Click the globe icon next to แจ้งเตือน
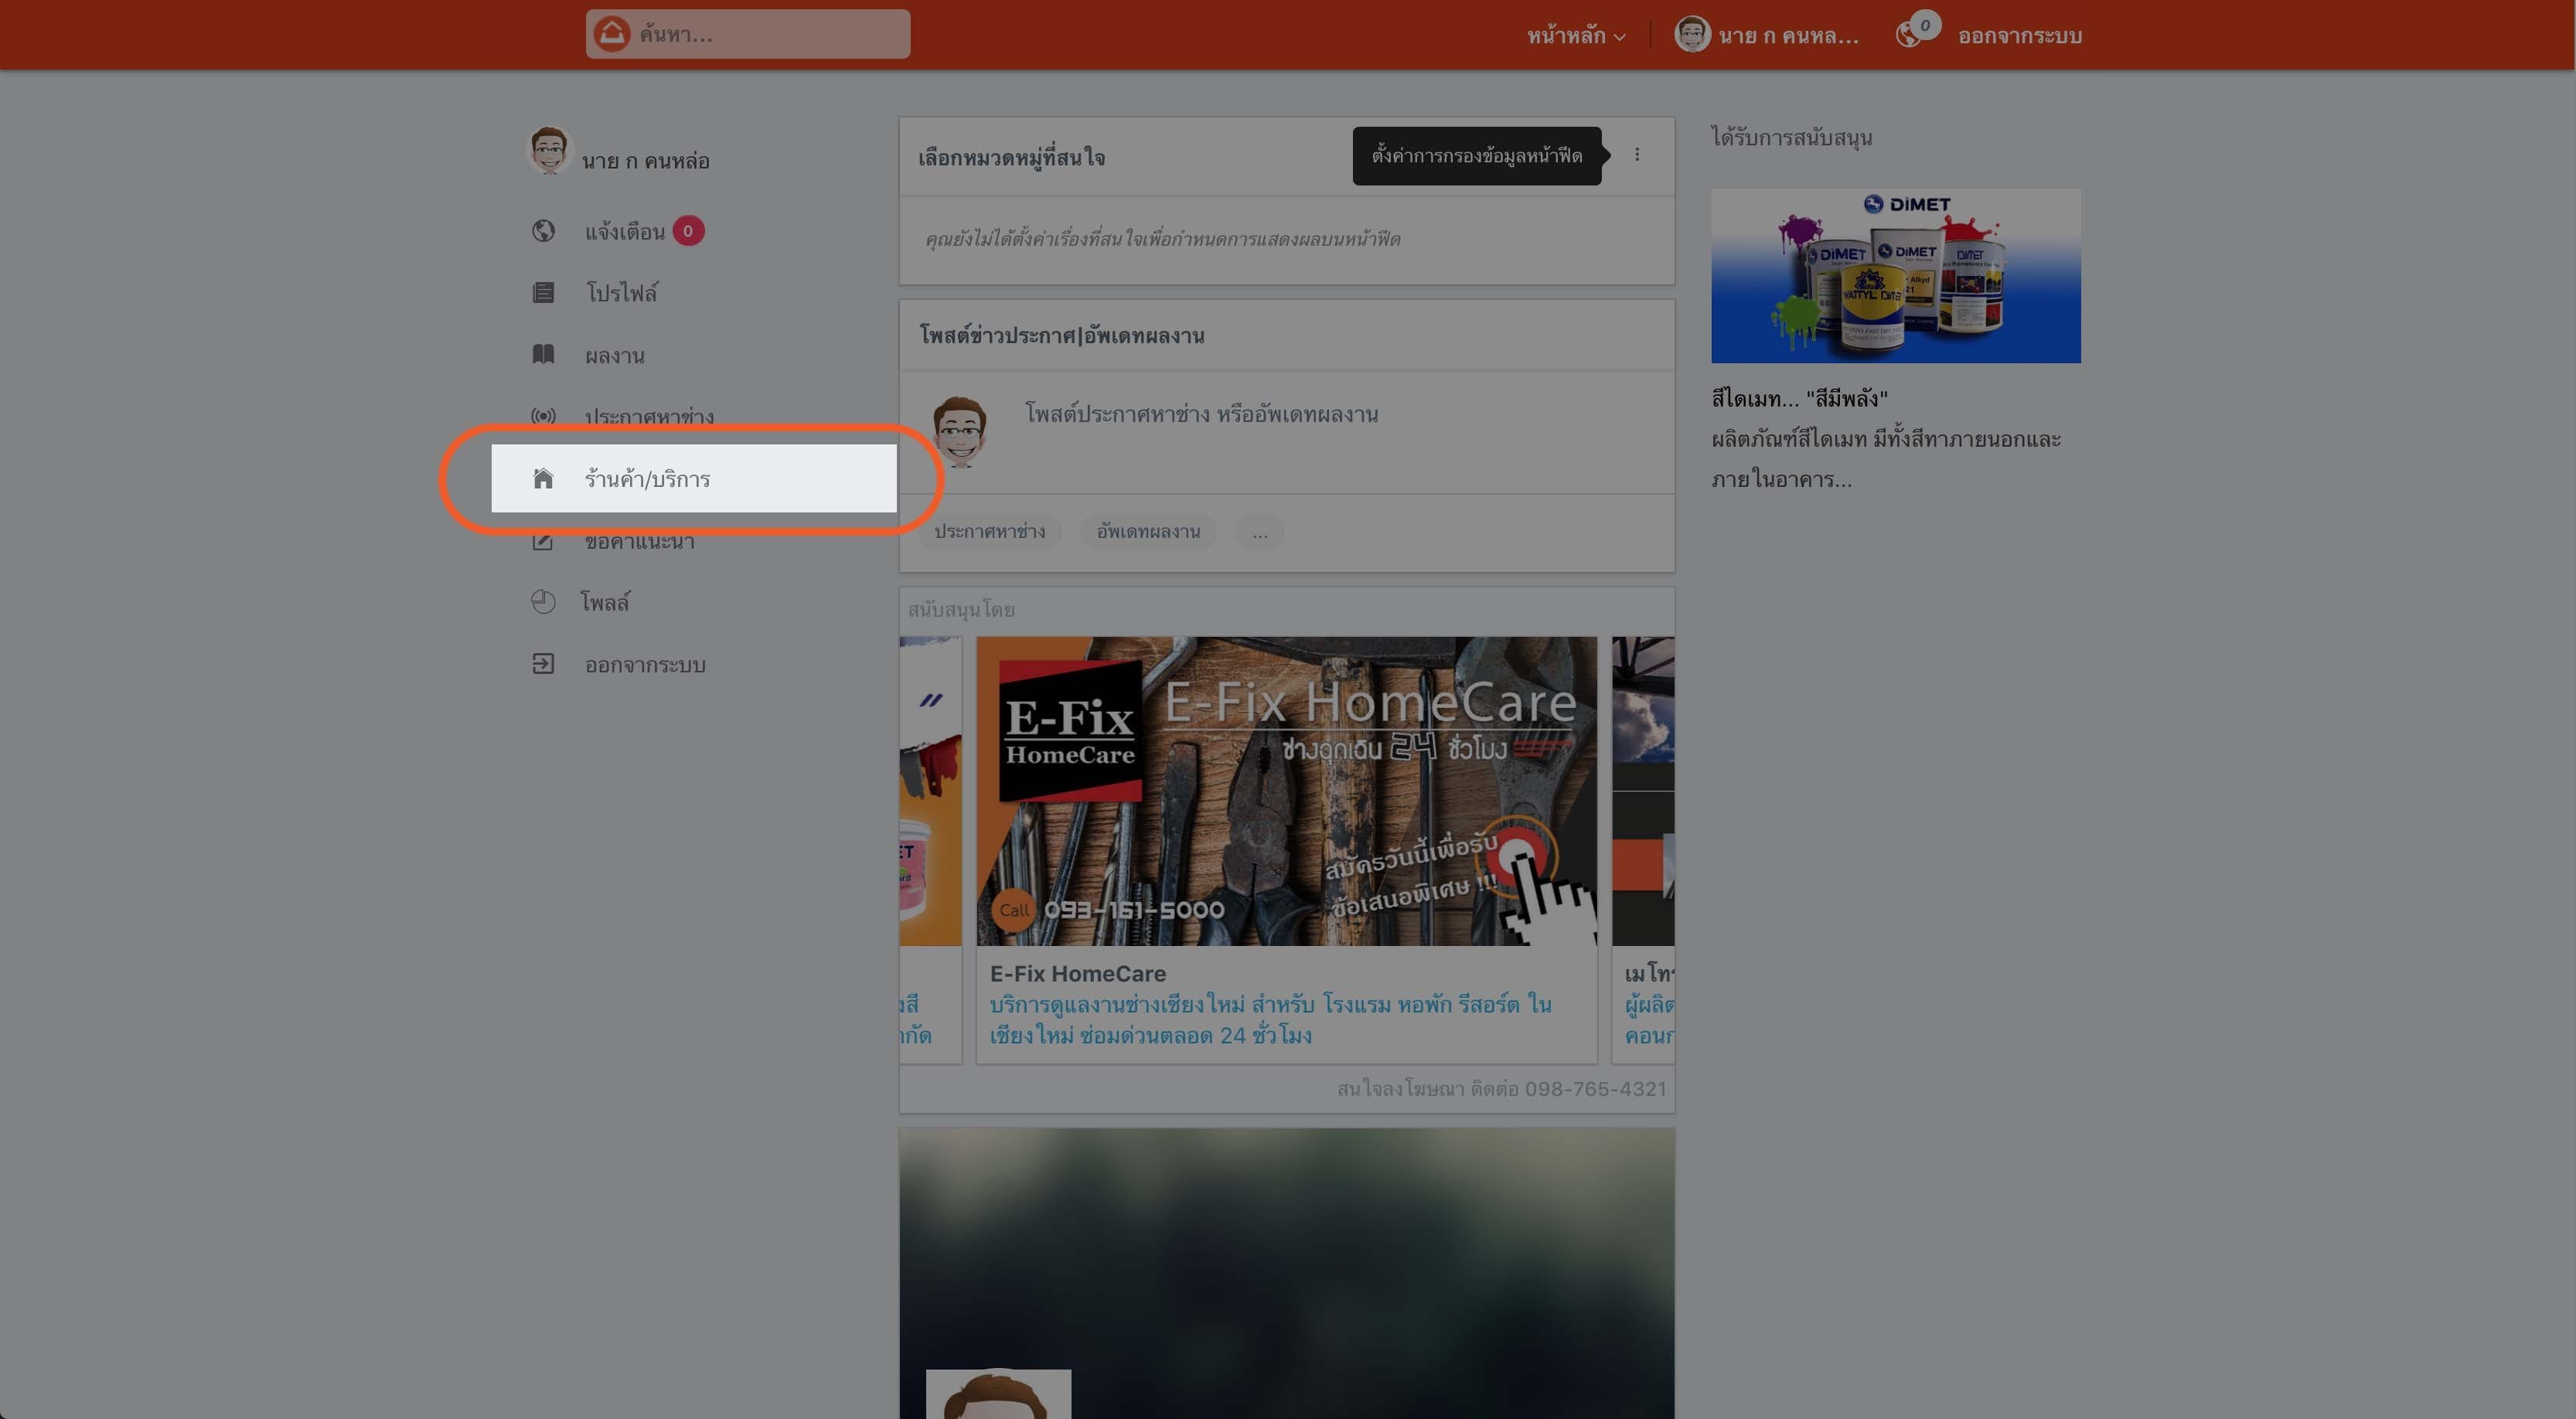Viewport: 2576px width, 1419px height. point(543,231)
